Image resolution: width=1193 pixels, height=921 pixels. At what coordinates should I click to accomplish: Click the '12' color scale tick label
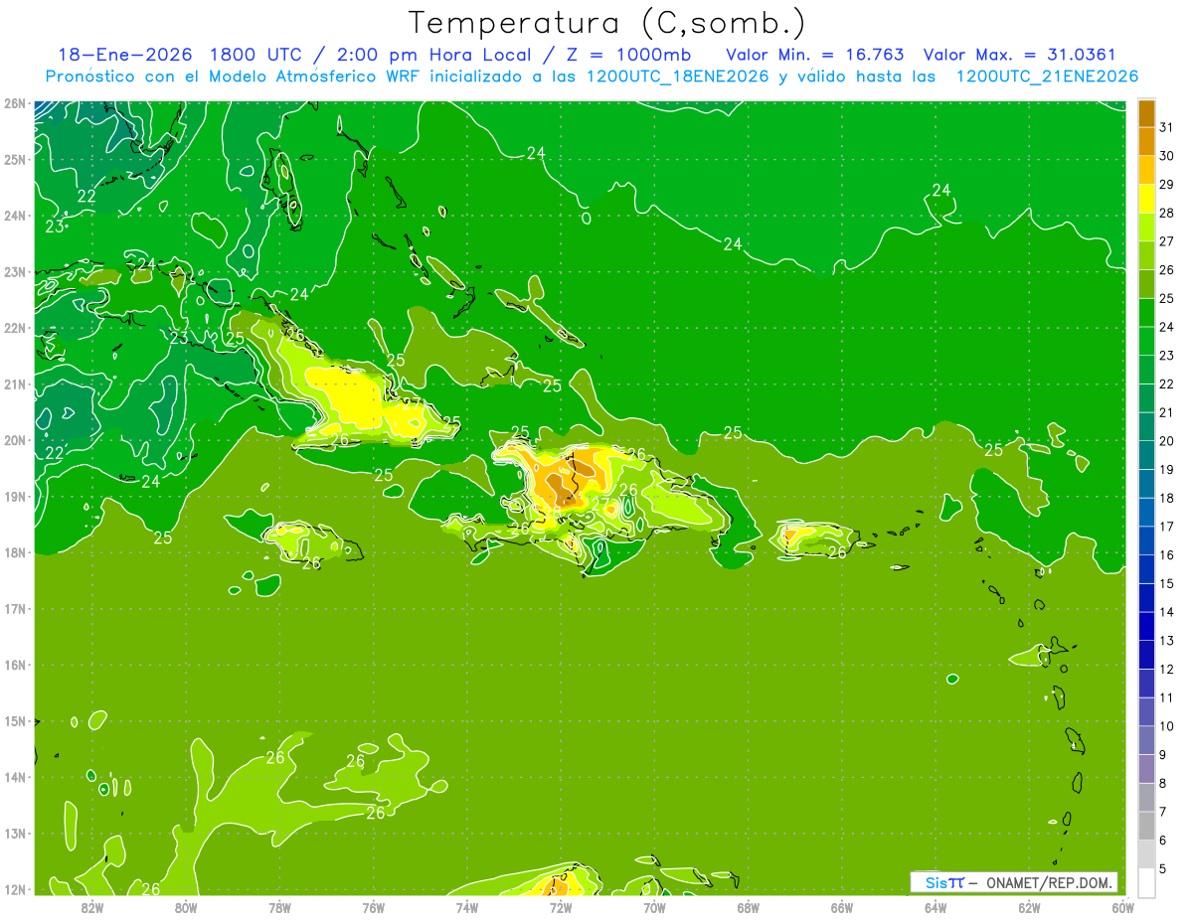pos(1167,669)
